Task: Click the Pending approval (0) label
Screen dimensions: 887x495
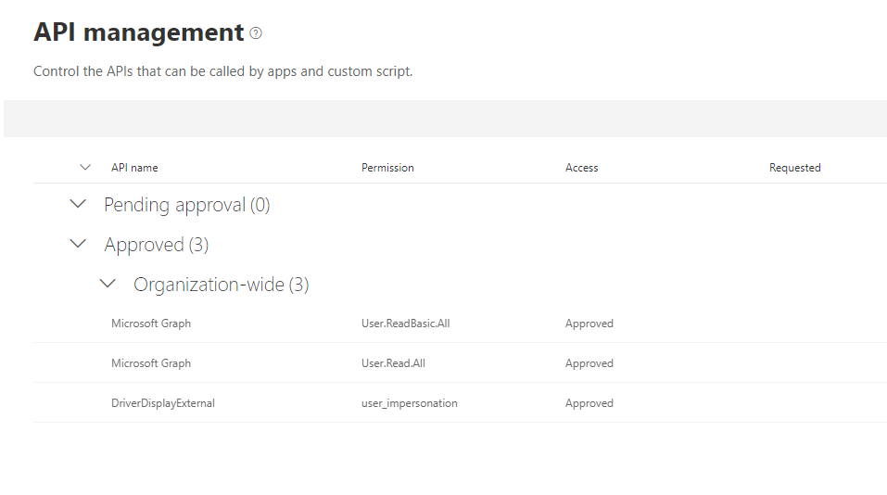Action: (x=186, y=205)
